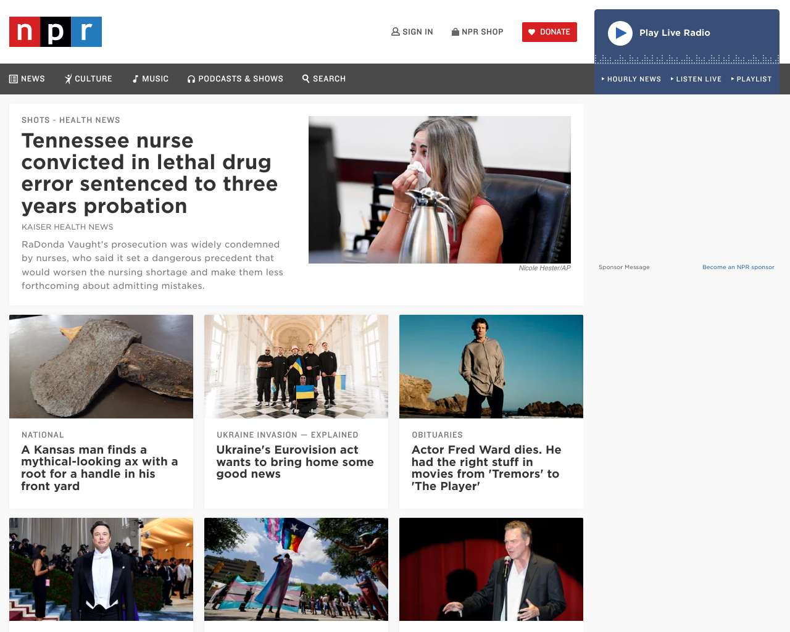Click the headphones icon for Podcasts & Shows

[191, 79]
